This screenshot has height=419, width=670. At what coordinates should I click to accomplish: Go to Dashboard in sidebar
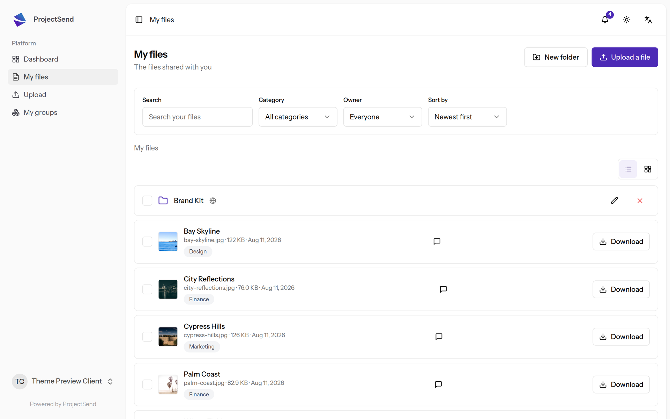[x=63, y=59]
